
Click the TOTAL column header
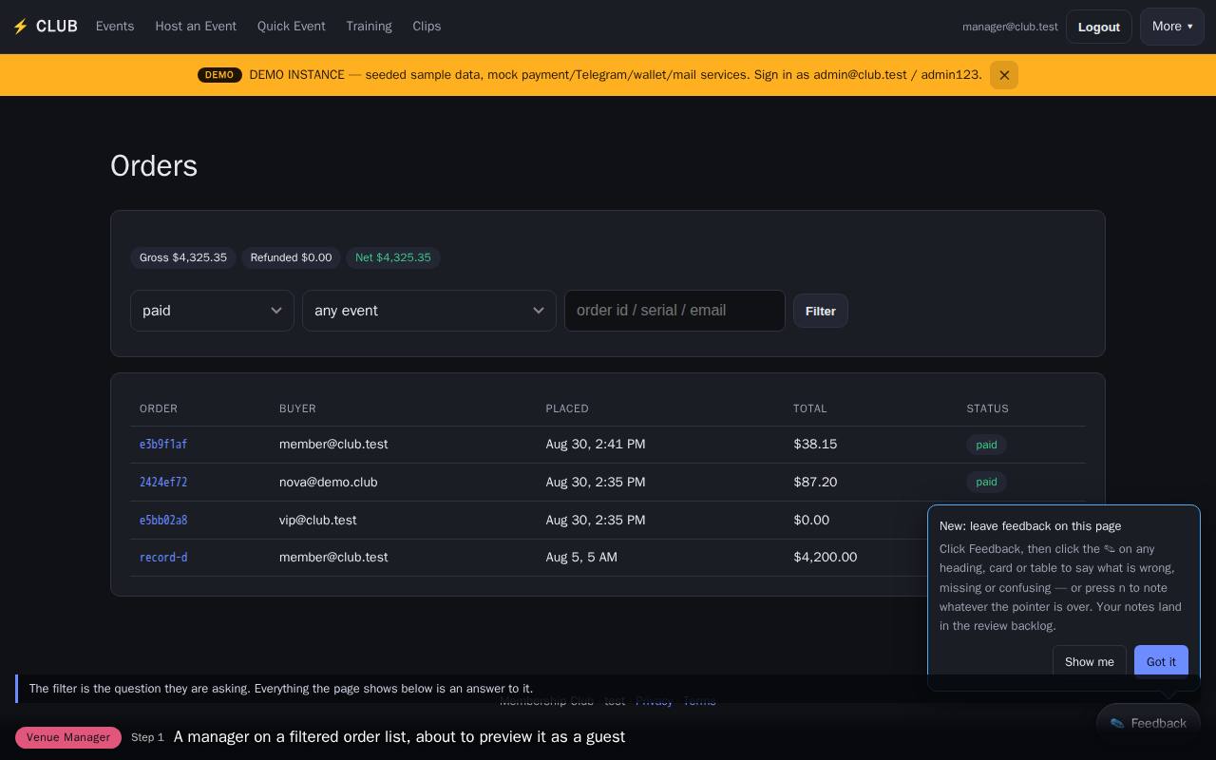[810, 408]
